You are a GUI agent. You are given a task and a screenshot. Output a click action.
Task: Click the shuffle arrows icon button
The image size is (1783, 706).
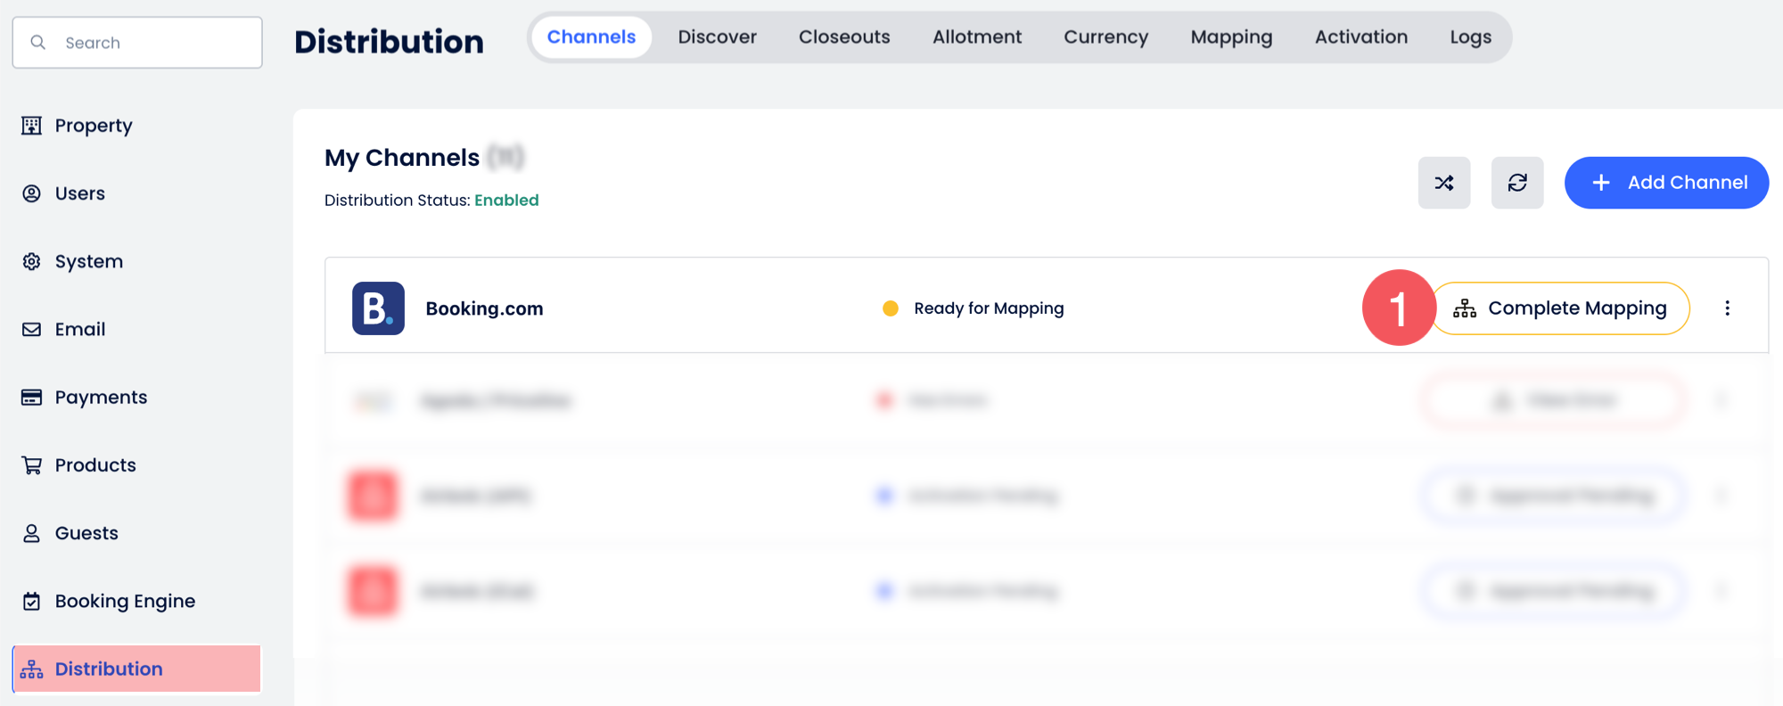(x=1443, y=183)
